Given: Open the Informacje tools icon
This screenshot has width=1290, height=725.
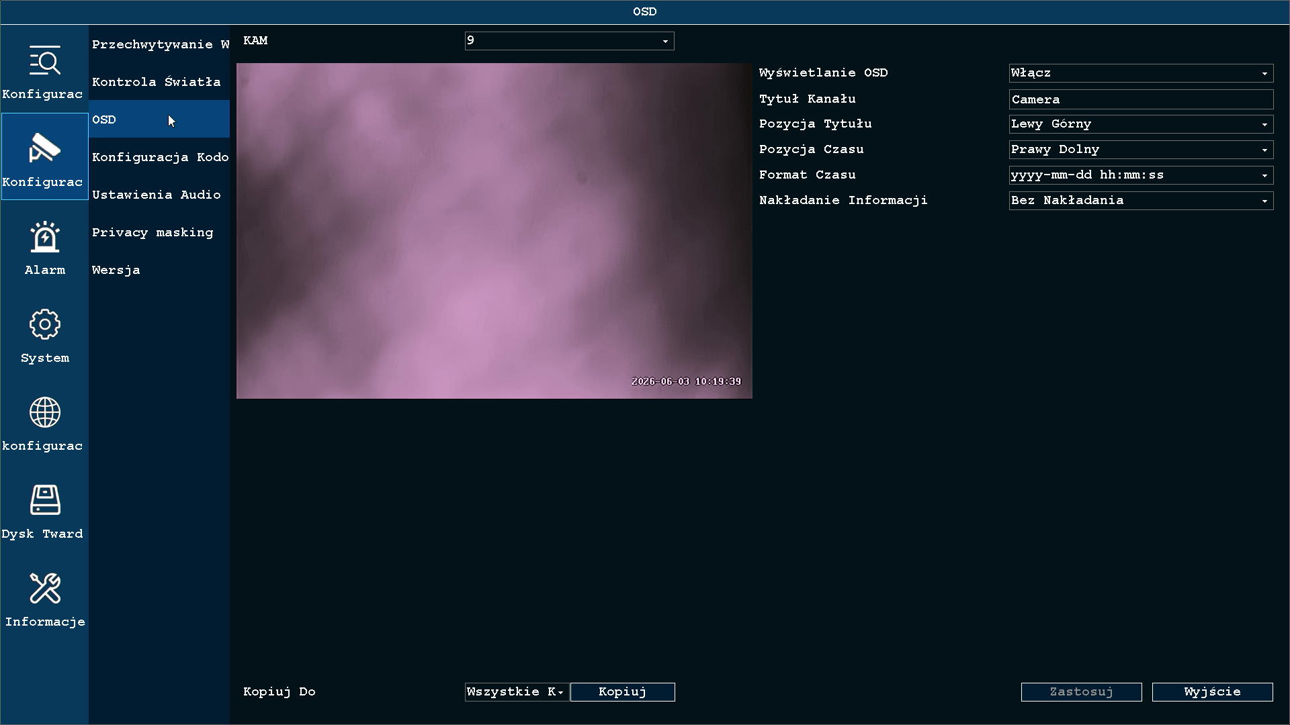Looking at the screenshot, I should [44, 588].
